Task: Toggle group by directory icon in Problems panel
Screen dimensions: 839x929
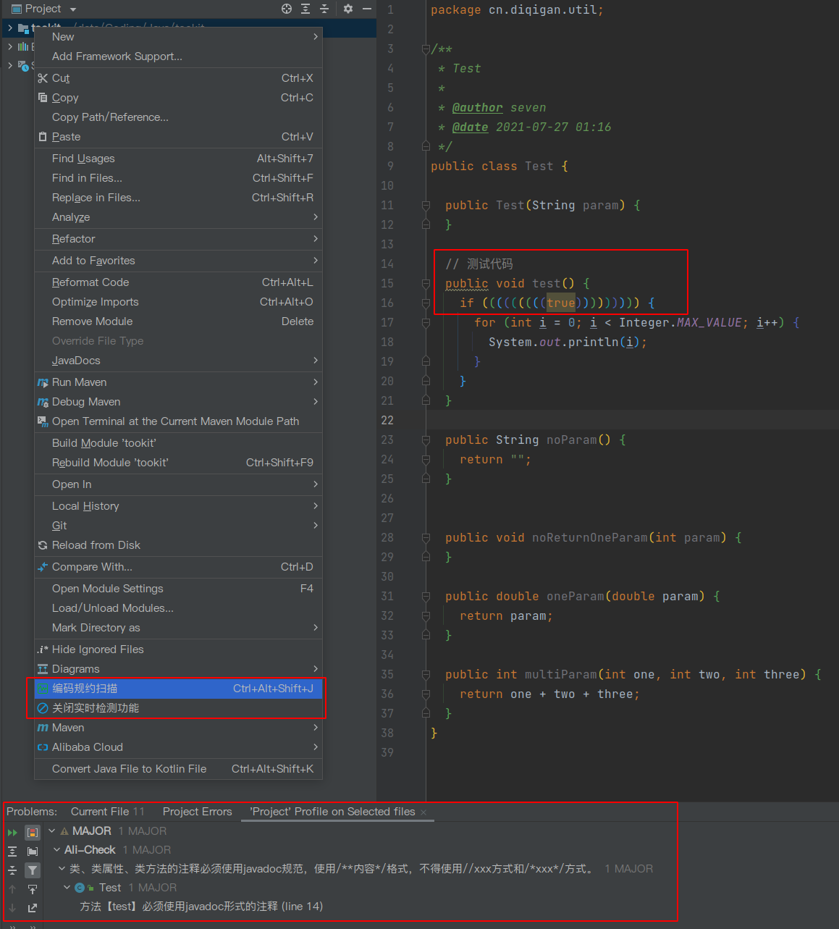Action: [x=33, y=852]
